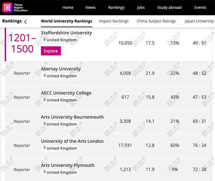Click the 13% international students value

coord(175,43)
